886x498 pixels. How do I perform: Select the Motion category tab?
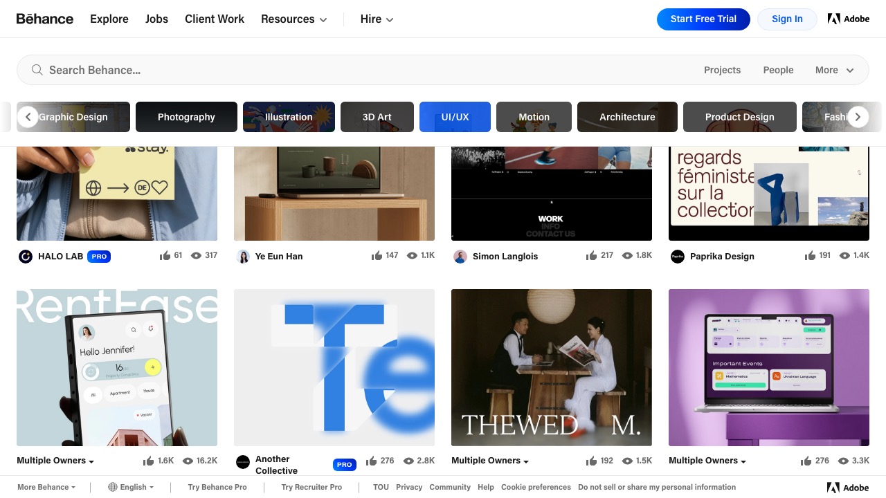pyautogui.click(x=534, y=117)
